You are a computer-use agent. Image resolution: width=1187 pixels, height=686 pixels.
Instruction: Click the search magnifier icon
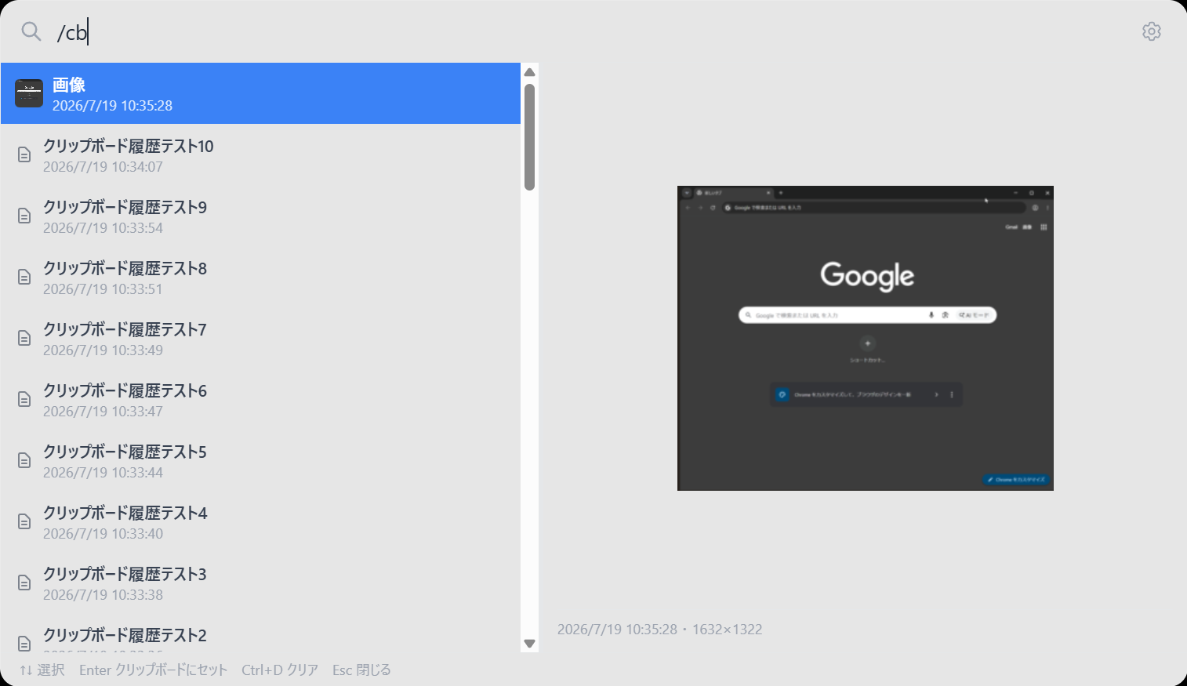click(31, 31)
